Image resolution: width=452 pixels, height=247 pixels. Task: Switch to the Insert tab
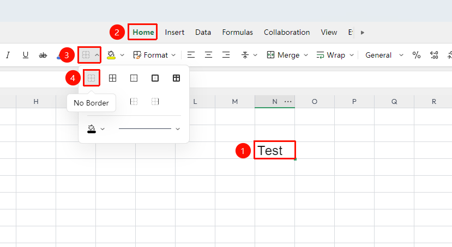click(x=174, y=32)
